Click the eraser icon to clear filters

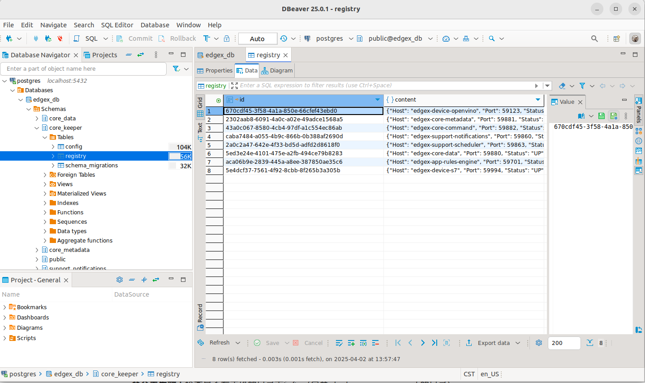[x=562, y=85]
